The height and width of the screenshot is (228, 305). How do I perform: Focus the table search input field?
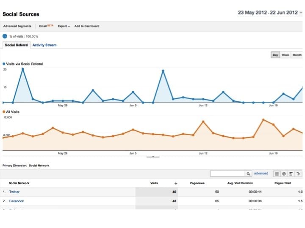227,174
